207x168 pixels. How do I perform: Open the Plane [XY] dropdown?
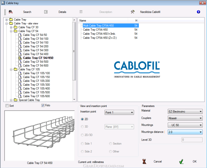tap(119, 127)
